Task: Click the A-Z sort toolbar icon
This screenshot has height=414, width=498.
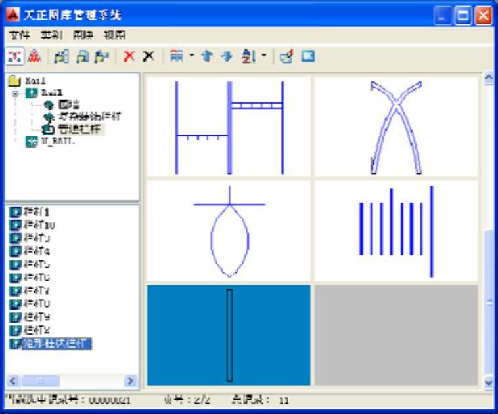Action: click(249, 56)
